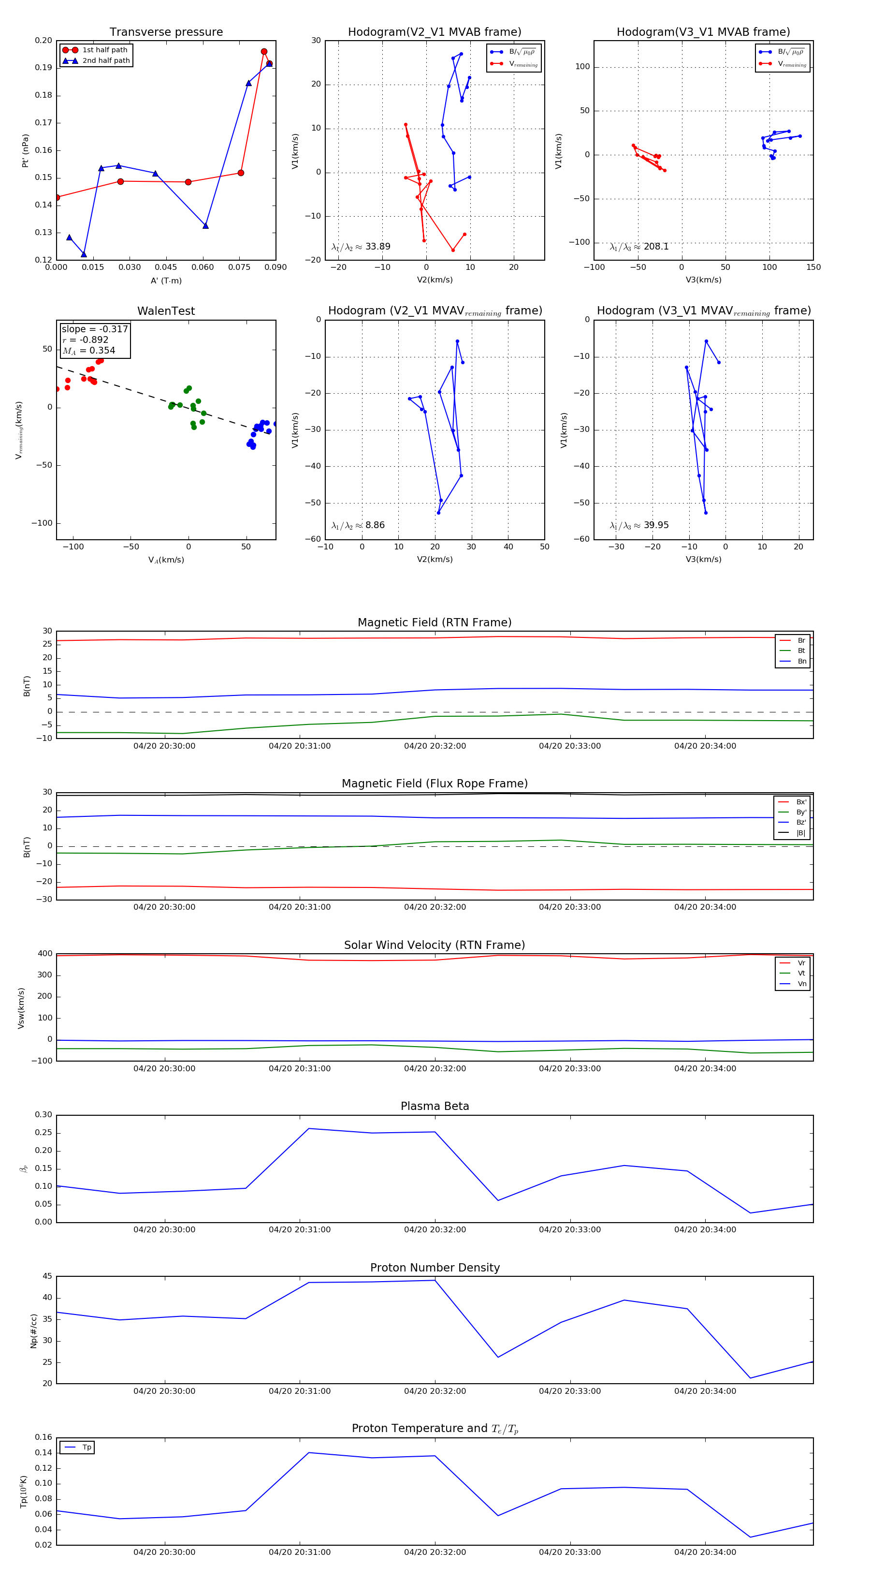870x1596 pixels.
Task: Click the 'Plasma Beta' plot title
Action: click(x=435, y=1106)
